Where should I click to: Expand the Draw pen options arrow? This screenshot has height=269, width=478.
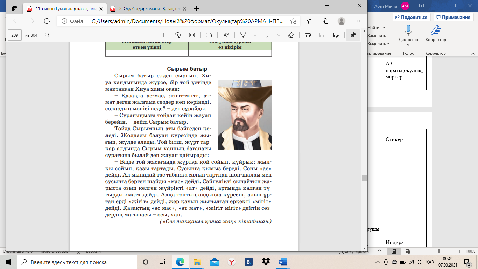pyautogui.click(x=255, y=35)
